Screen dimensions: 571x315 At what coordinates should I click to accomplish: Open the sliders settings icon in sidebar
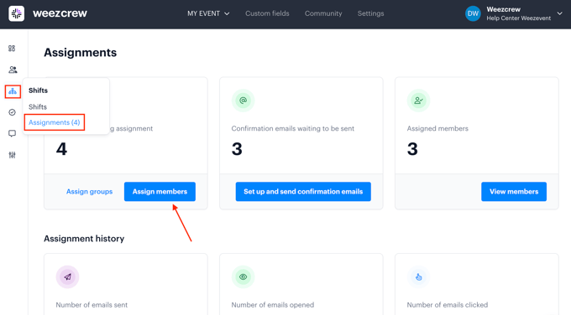[12, 155]
